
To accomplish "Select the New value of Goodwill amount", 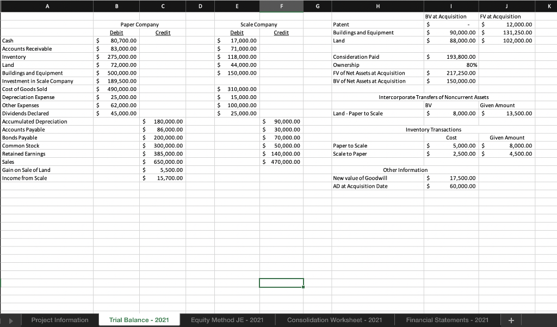I will (x=451, y=178).
